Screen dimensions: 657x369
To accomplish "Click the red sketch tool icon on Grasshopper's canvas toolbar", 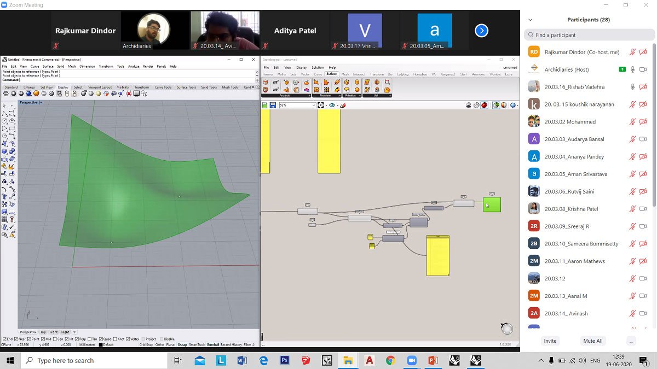I will click(x=343, y=104).
